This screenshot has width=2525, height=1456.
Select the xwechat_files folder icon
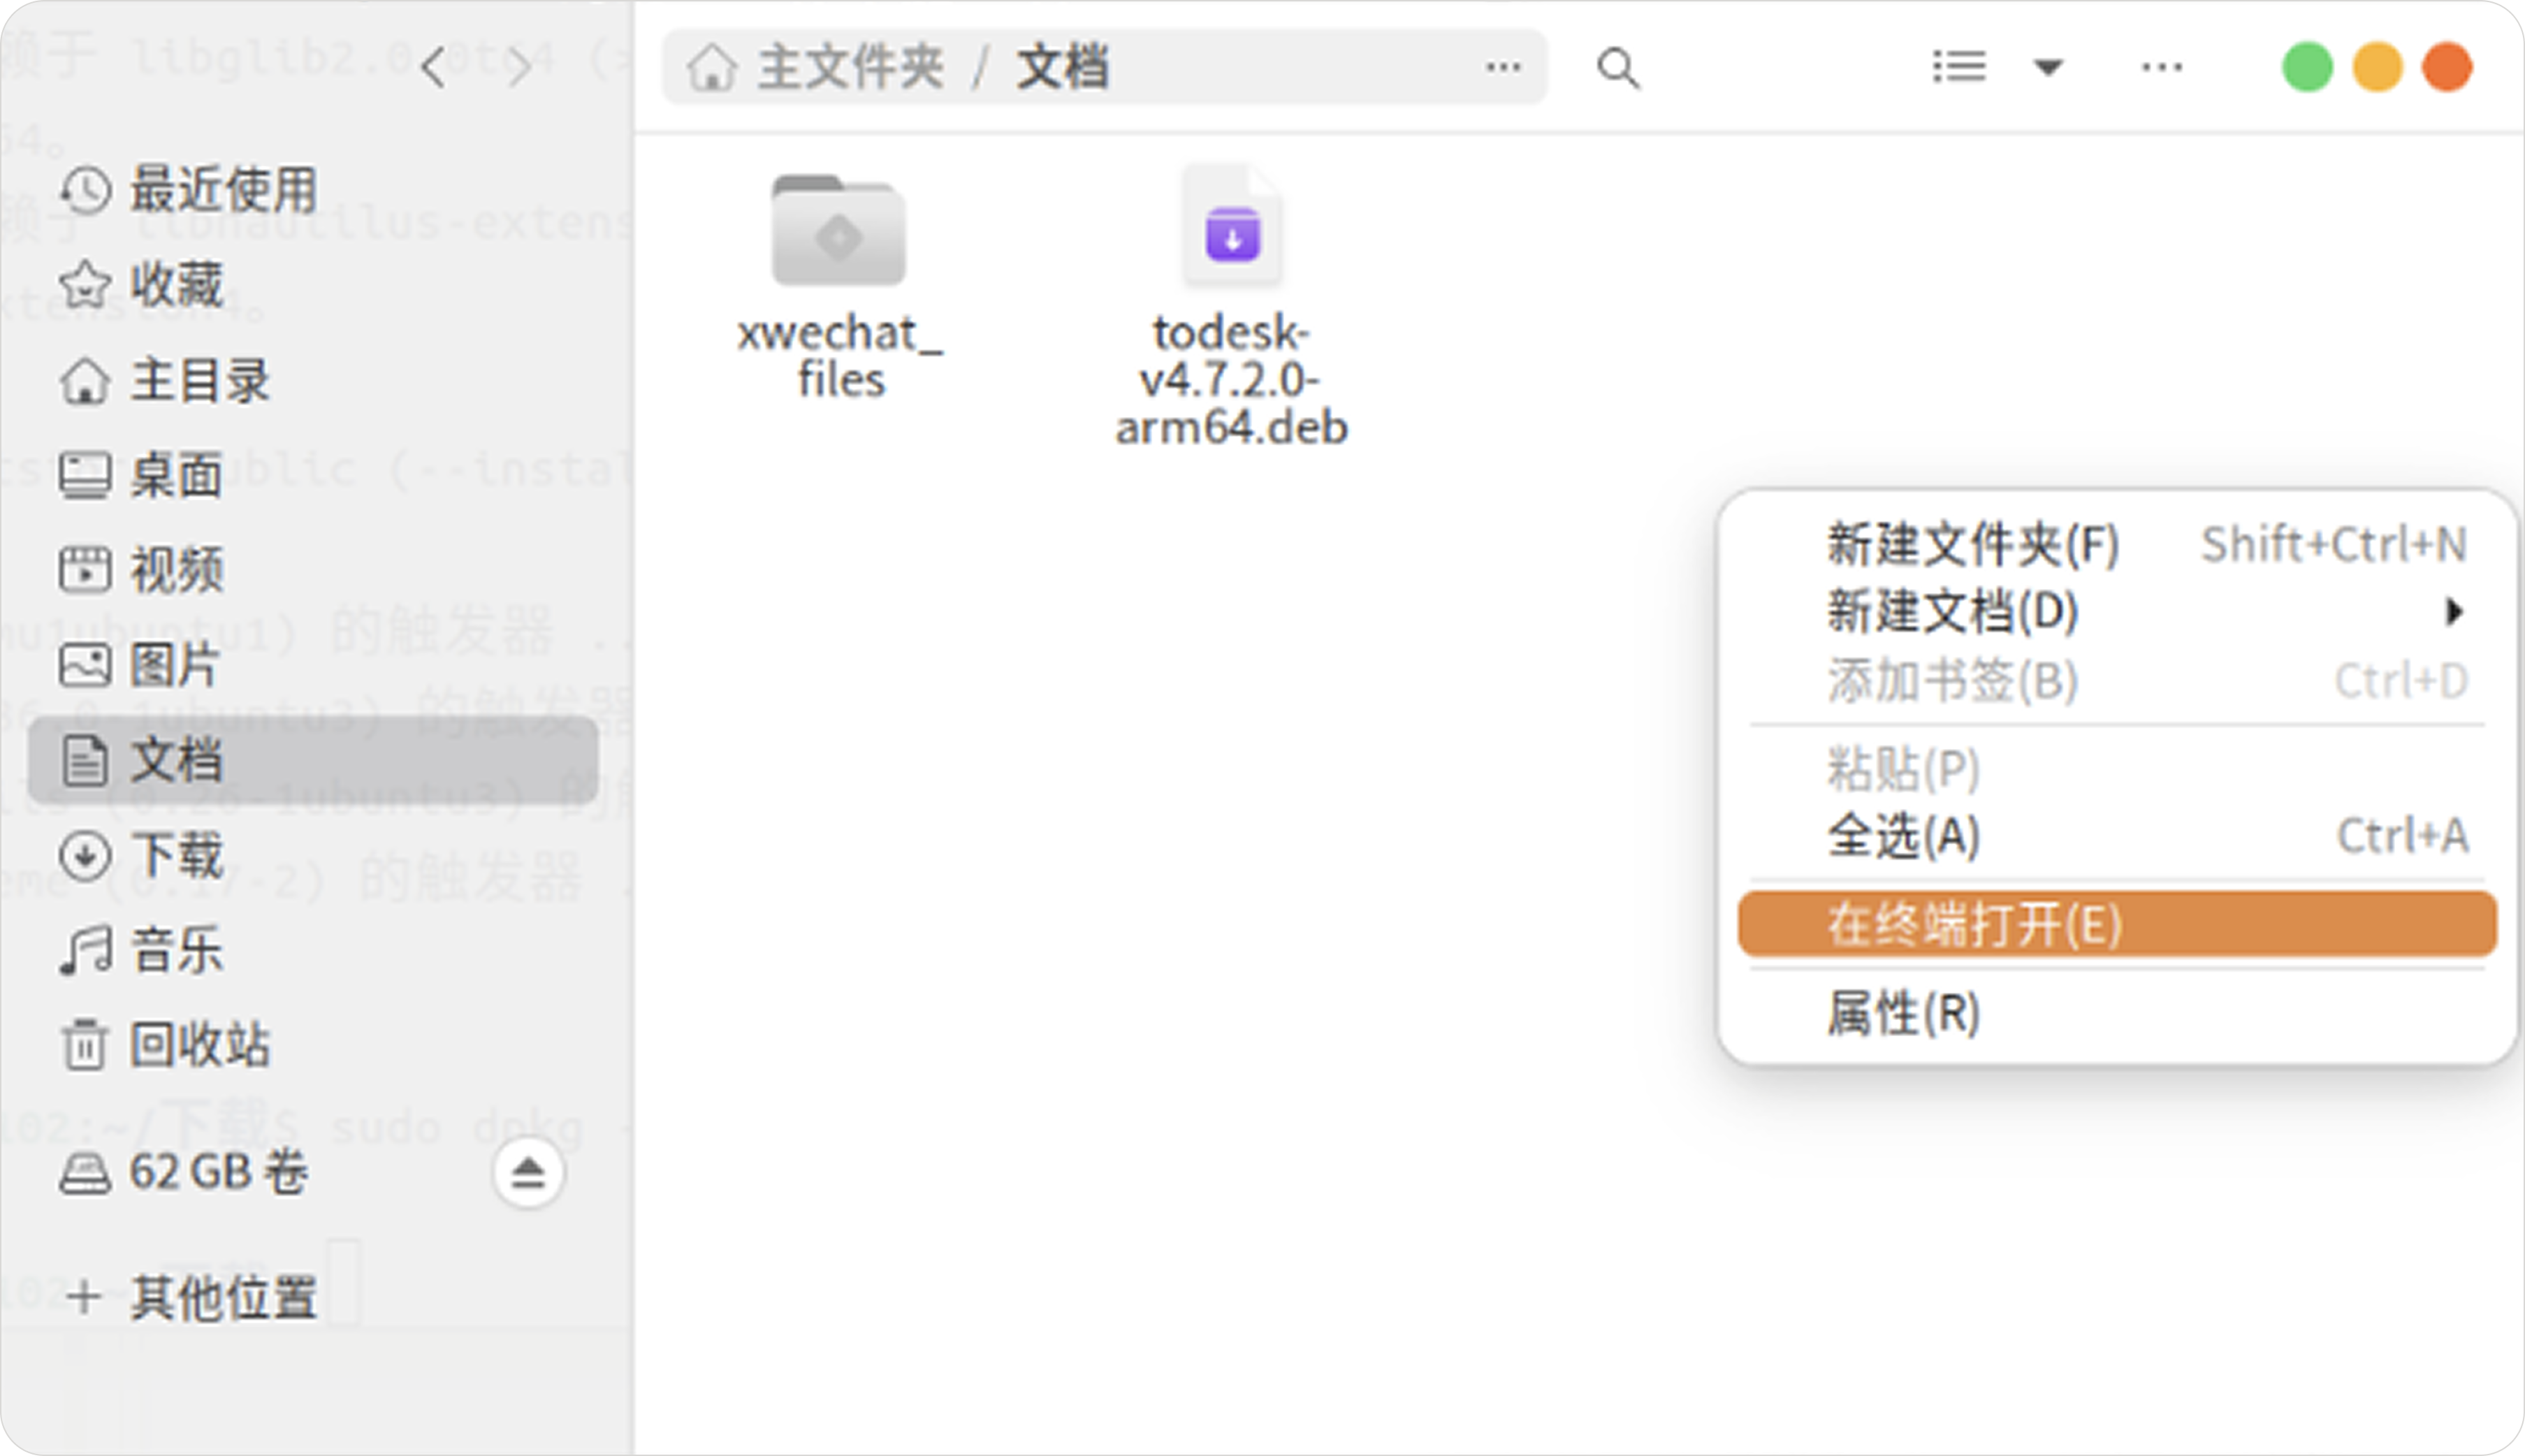(x=839, y=230)
